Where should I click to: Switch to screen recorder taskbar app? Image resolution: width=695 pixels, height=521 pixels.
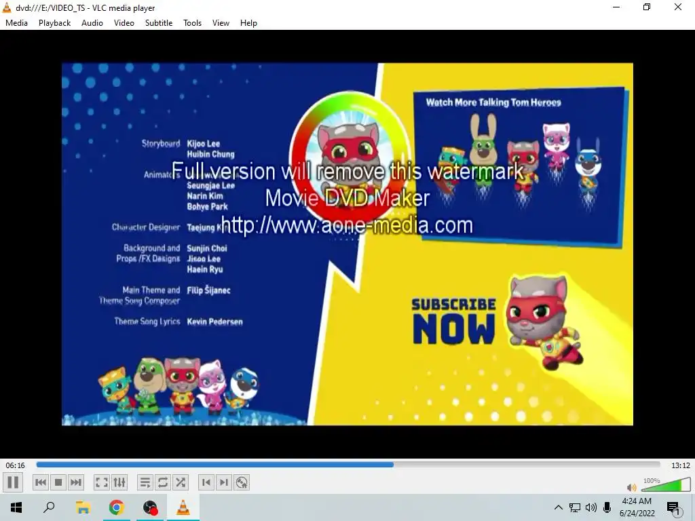[x=150, y=507]
